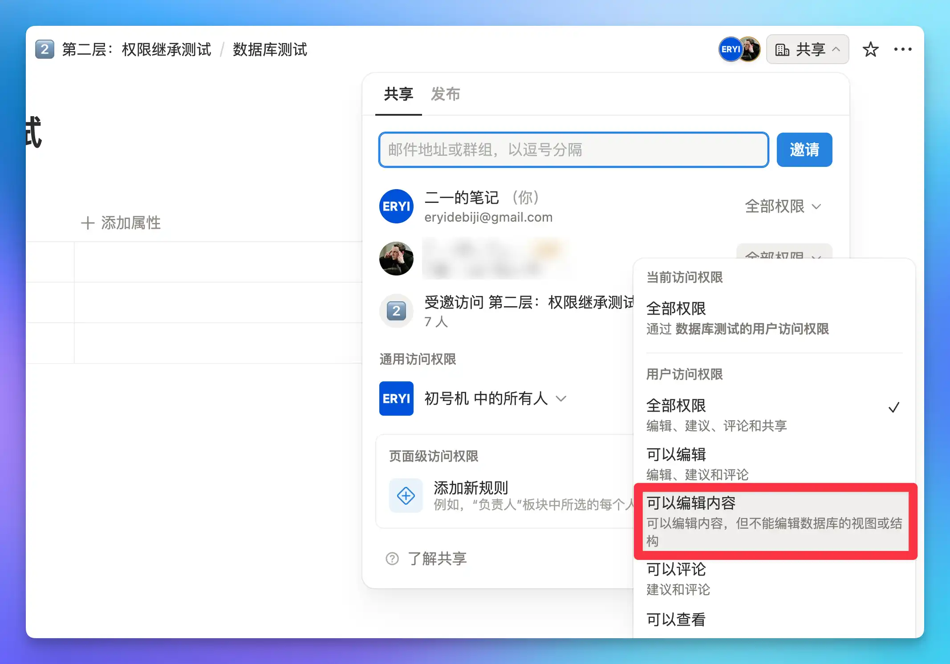Click the add new rule diamond icon
The height and width of the screenshot is (664, 950).
pyautogui.click(x=406, y=495)
